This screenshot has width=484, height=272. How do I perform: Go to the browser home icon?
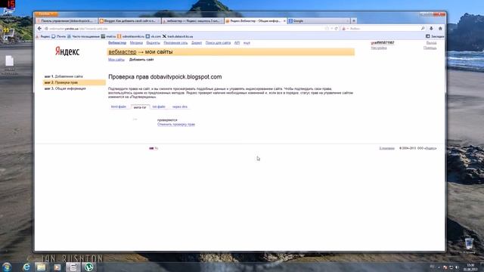[x=440, y=29]
